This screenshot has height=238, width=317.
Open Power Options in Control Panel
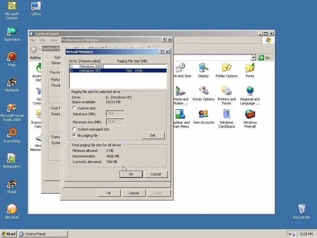[203, 94]
